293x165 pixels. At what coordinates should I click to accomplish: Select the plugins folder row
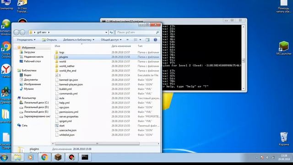[107, 57]
